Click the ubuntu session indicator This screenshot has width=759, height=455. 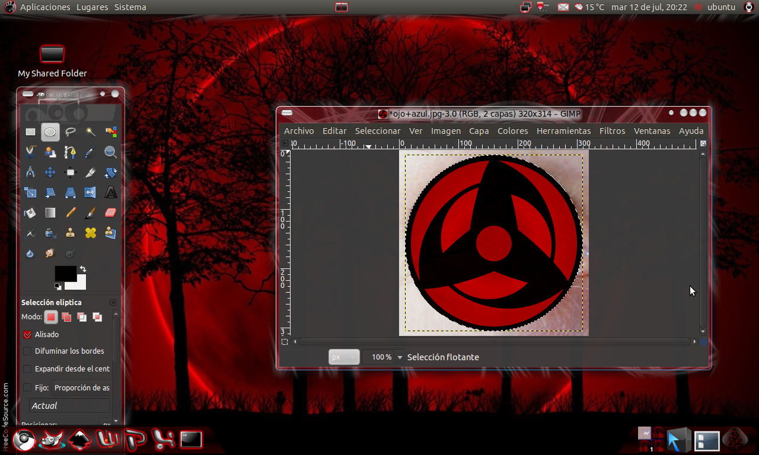pyautogui.click(x=720, y=7)
